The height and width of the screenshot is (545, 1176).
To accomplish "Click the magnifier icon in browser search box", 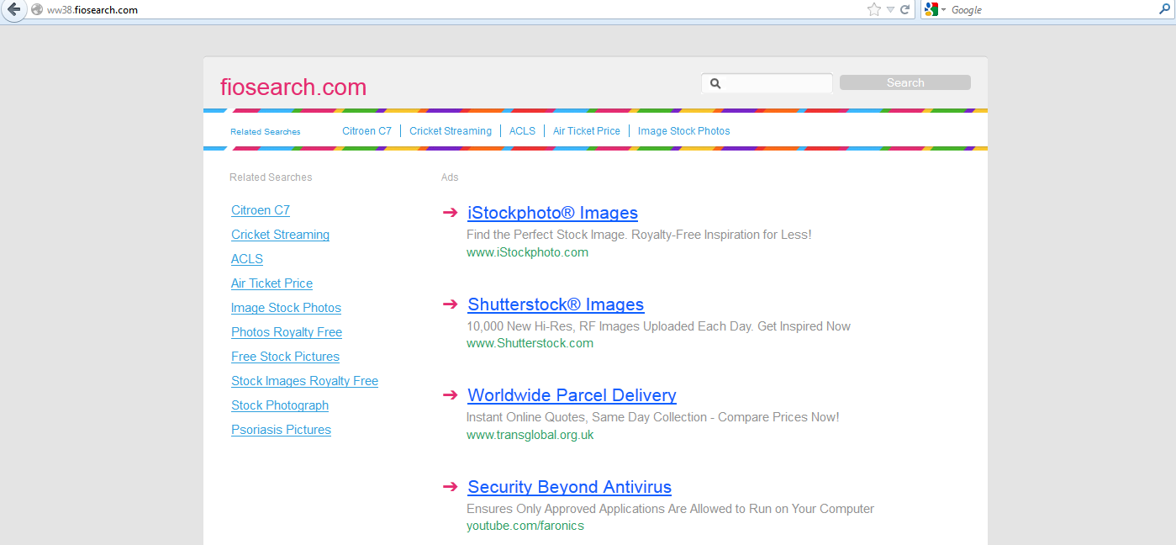I will coord(1164,9).
